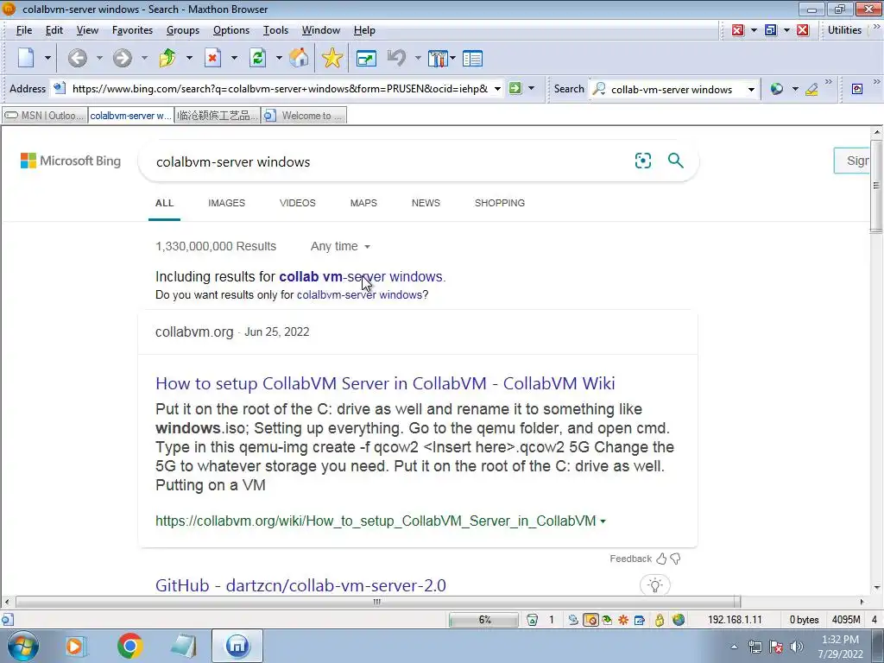Open GitHub dartzcn/collab-vm-server-2.0 result
The height and width of the screenshot is (663, 884).
click(x=300, y=585)
